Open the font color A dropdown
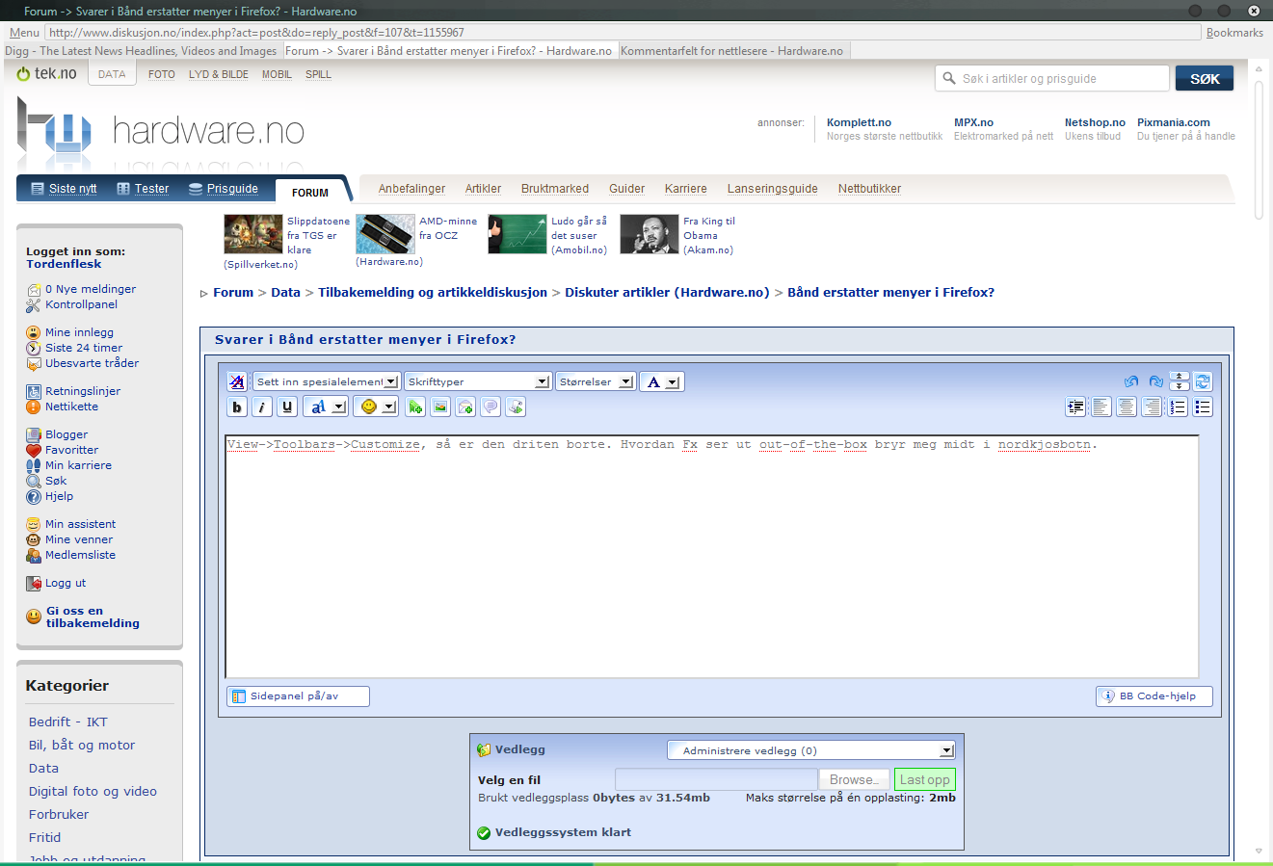This screenshot has width=1273, height=866. (x=662, y=381)
